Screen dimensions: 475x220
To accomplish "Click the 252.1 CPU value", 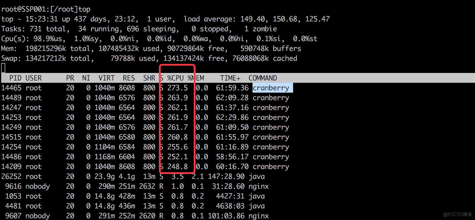I will 178,157.
